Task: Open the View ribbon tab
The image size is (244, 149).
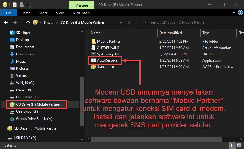Action: 60,13
